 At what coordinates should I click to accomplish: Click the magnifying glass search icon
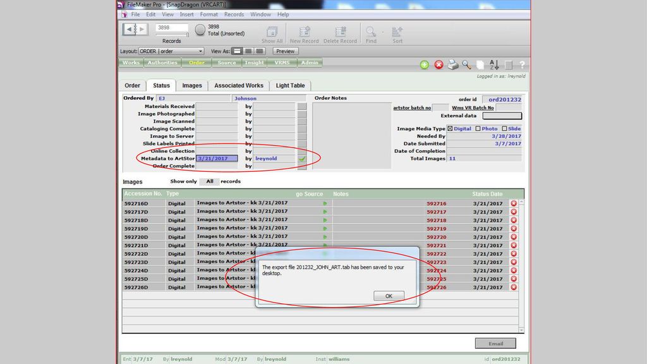tap(466, 64)
